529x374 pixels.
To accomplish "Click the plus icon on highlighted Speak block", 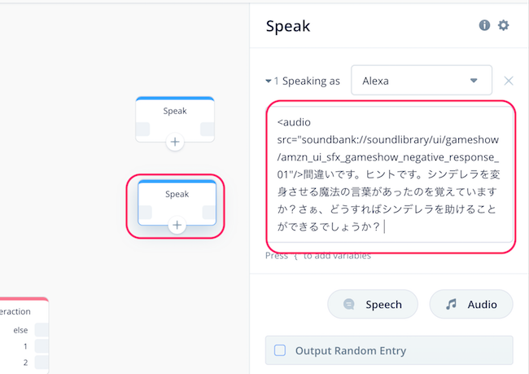I will click(x=177, y=225).
